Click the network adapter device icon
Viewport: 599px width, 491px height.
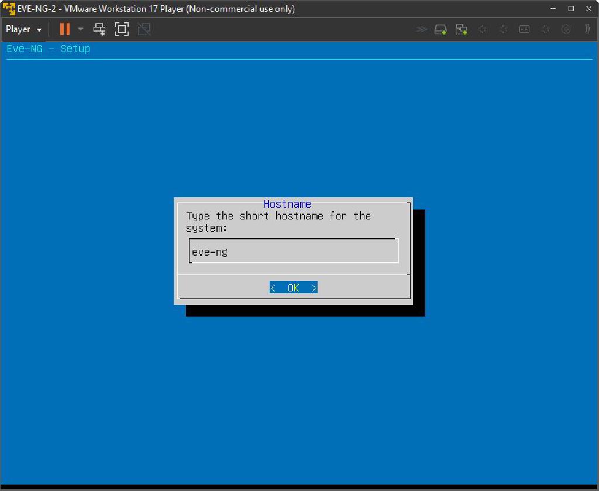coord(462,29)
